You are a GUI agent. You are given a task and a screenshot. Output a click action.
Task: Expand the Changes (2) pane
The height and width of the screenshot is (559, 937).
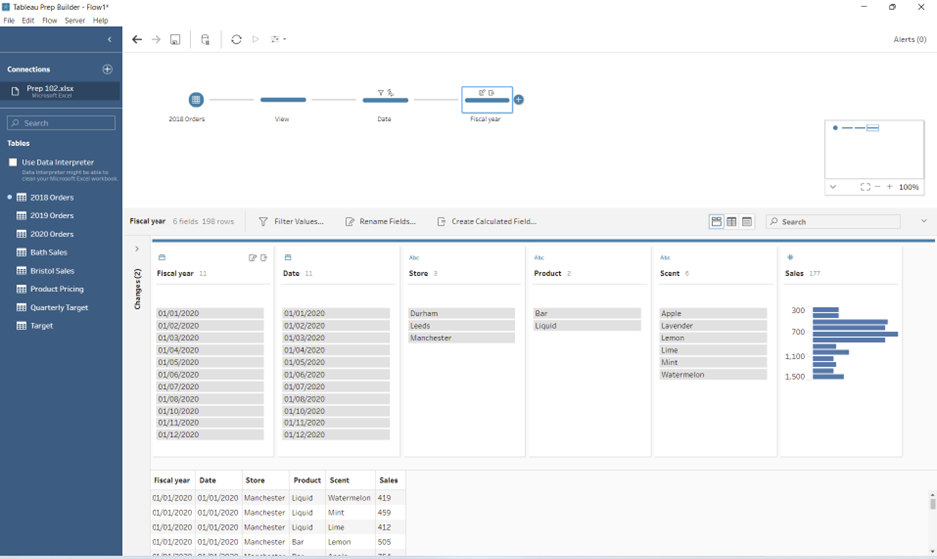click(x=137, y=249)
